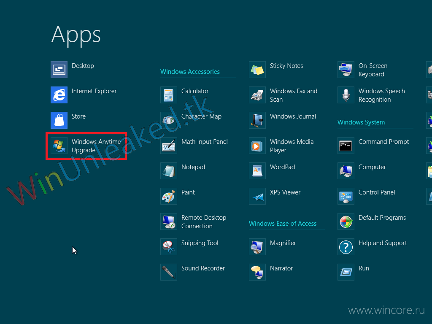Launch WordPad document icon

coord(257,171)
